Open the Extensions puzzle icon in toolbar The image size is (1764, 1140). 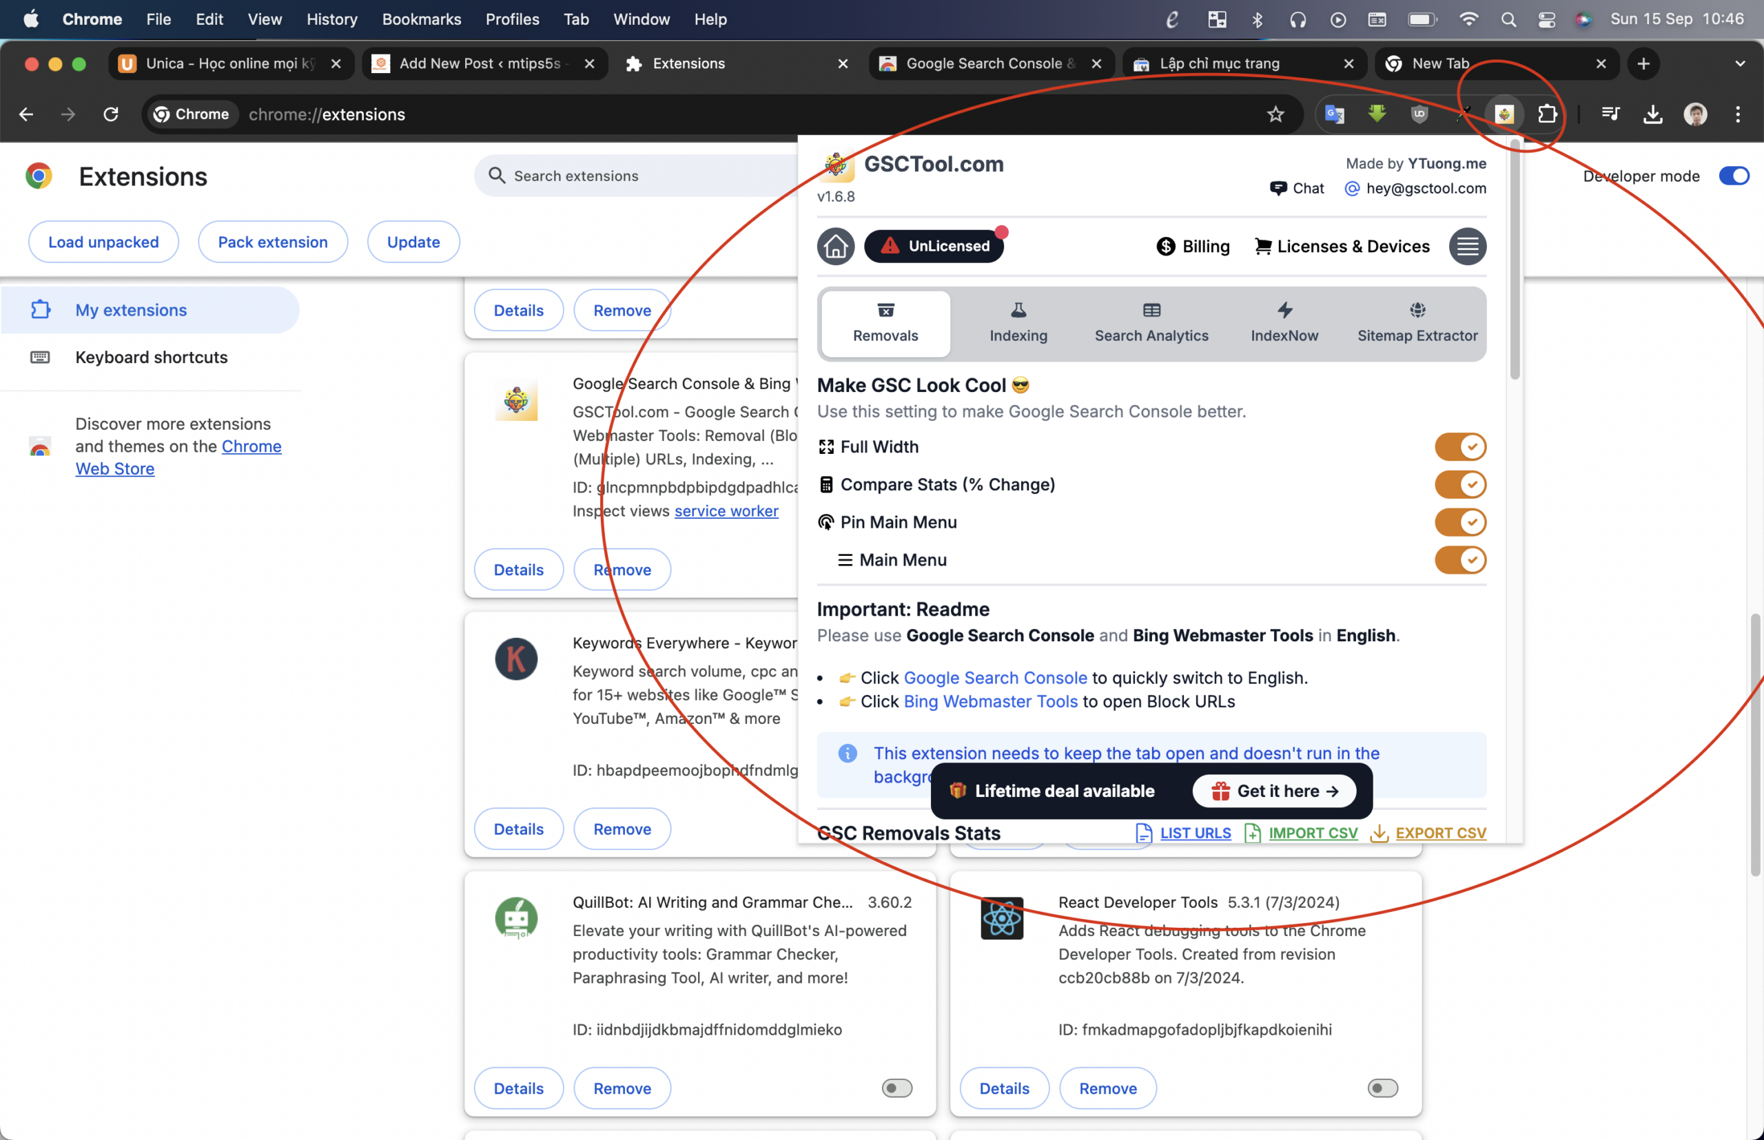pos(1547,114)
